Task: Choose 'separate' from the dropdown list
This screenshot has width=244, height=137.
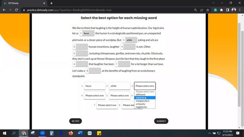Action: [145, 98]
